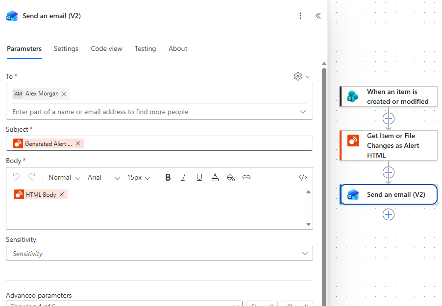Click the Generated Alert token text
Image resolution: width=442 pixels, height=306 pixels.
[48, 144]
